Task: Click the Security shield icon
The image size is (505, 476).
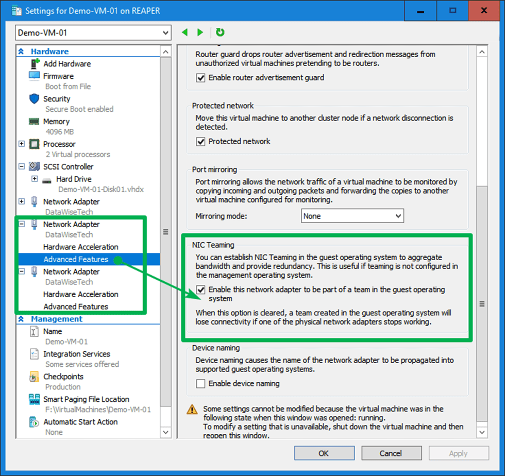Action: click(34, 99)
